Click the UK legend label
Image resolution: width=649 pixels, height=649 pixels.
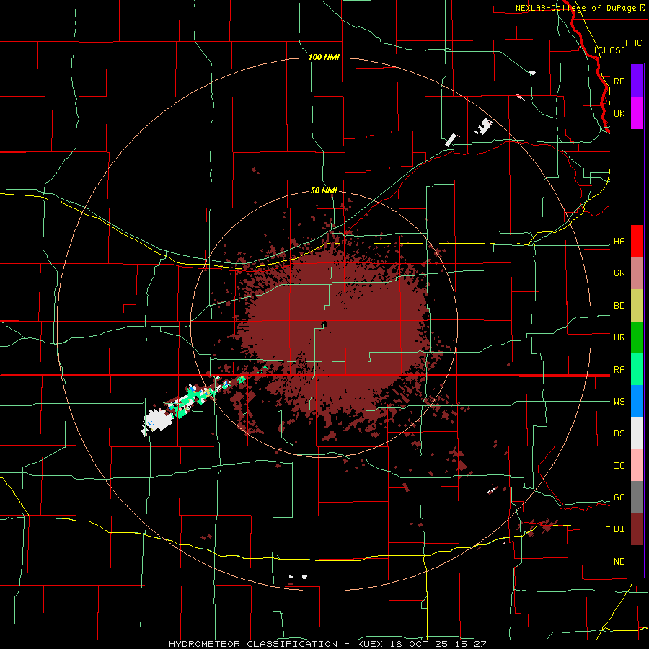click(x=619, y=113)
